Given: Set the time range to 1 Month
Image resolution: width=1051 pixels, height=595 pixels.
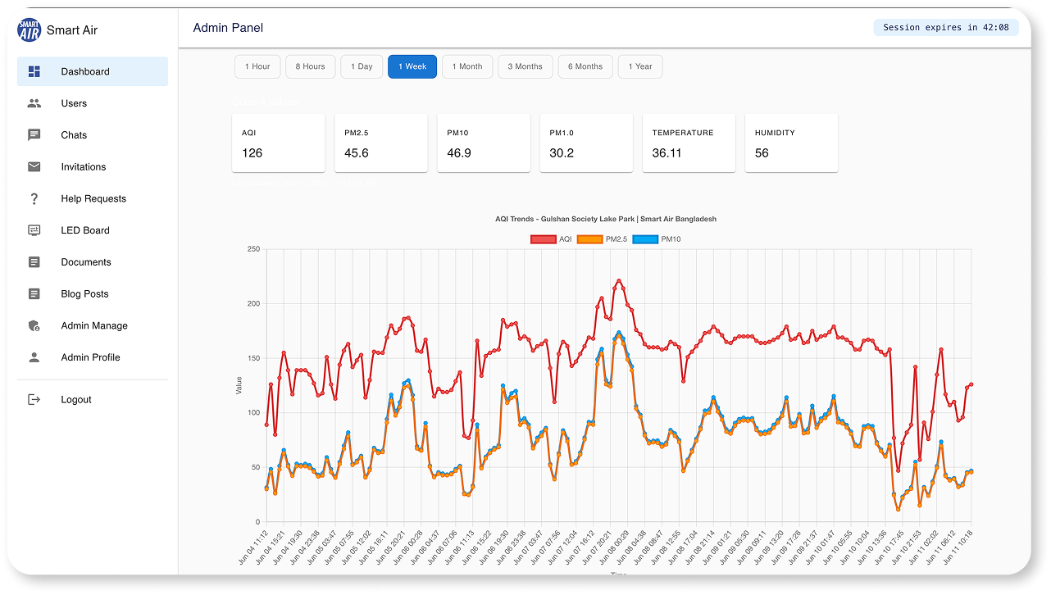Looking at the screenshot, I should click(467, 66).
